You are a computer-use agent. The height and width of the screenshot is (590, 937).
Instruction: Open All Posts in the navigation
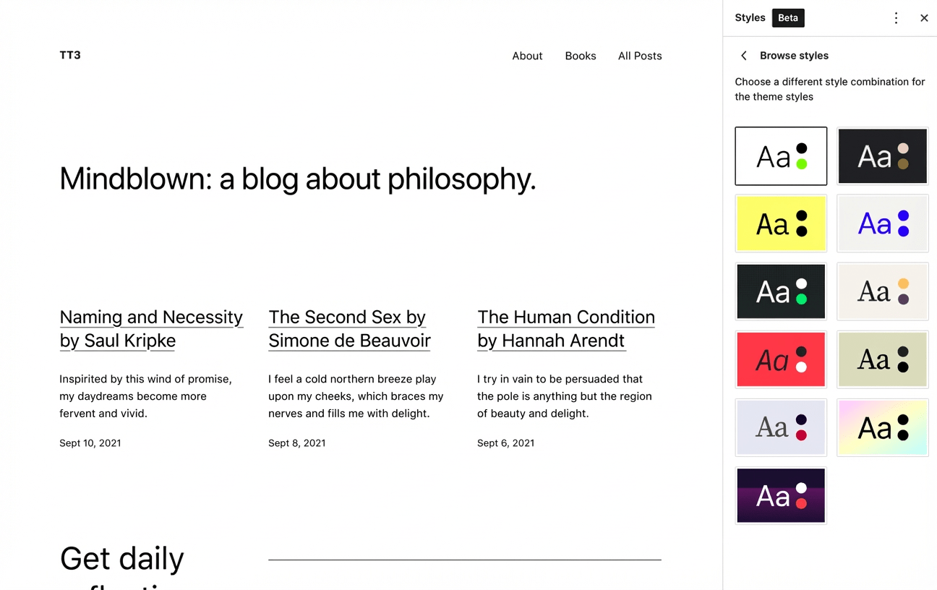640,56
